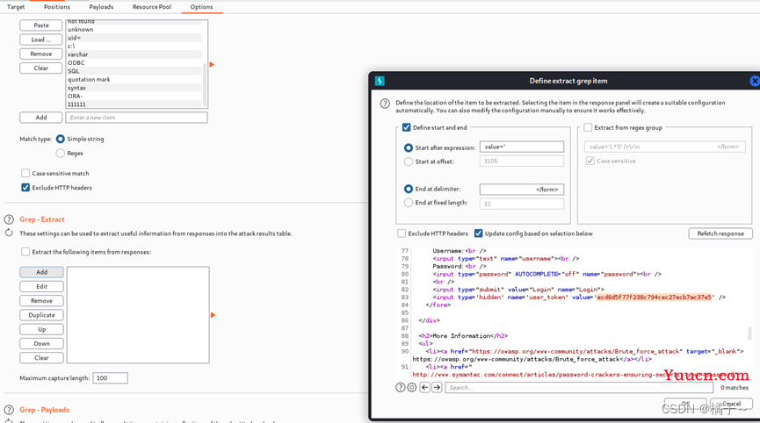
Task: Open search help icon next to gear
Action: pyautogui.click(x=401, y=387)
